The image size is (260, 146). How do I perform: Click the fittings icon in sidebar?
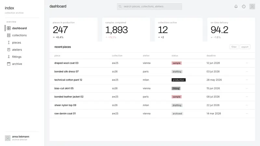point(9,57)
